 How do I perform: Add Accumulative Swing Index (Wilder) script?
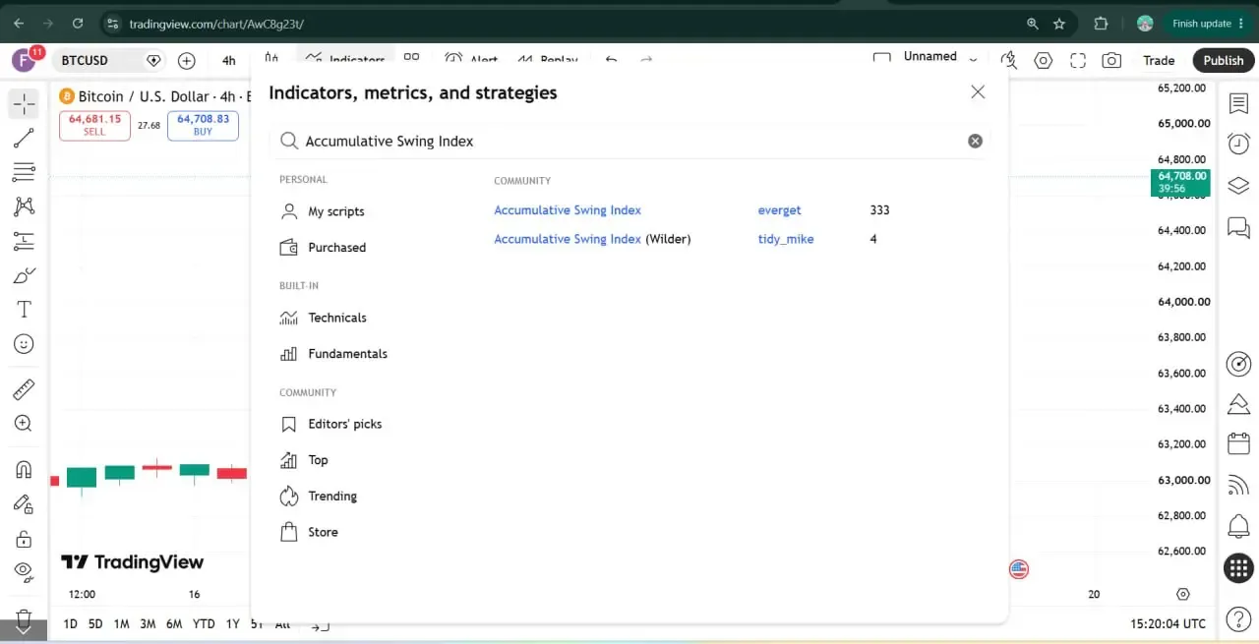[592, 239]
